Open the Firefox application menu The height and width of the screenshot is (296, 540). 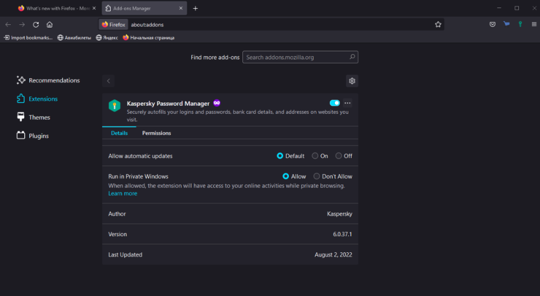click(534, 24)
